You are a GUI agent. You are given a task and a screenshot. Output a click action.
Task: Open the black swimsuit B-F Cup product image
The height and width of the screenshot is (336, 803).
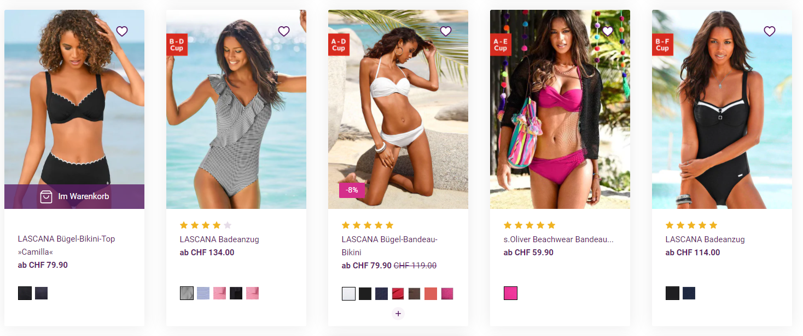(x=722, y=109)
